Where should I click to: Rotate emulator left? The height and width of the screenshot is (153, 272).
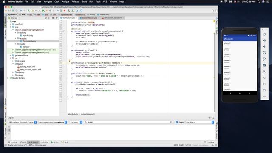pyautogui.click(x=264, y=53)
